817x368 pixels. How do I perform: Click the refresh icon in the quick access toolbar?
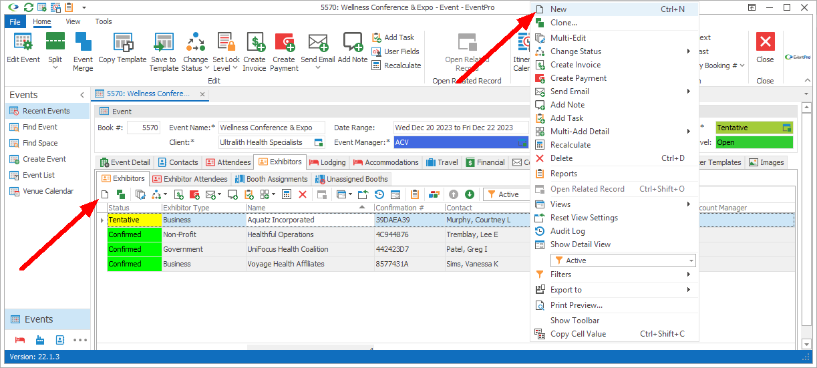(28, 7)
